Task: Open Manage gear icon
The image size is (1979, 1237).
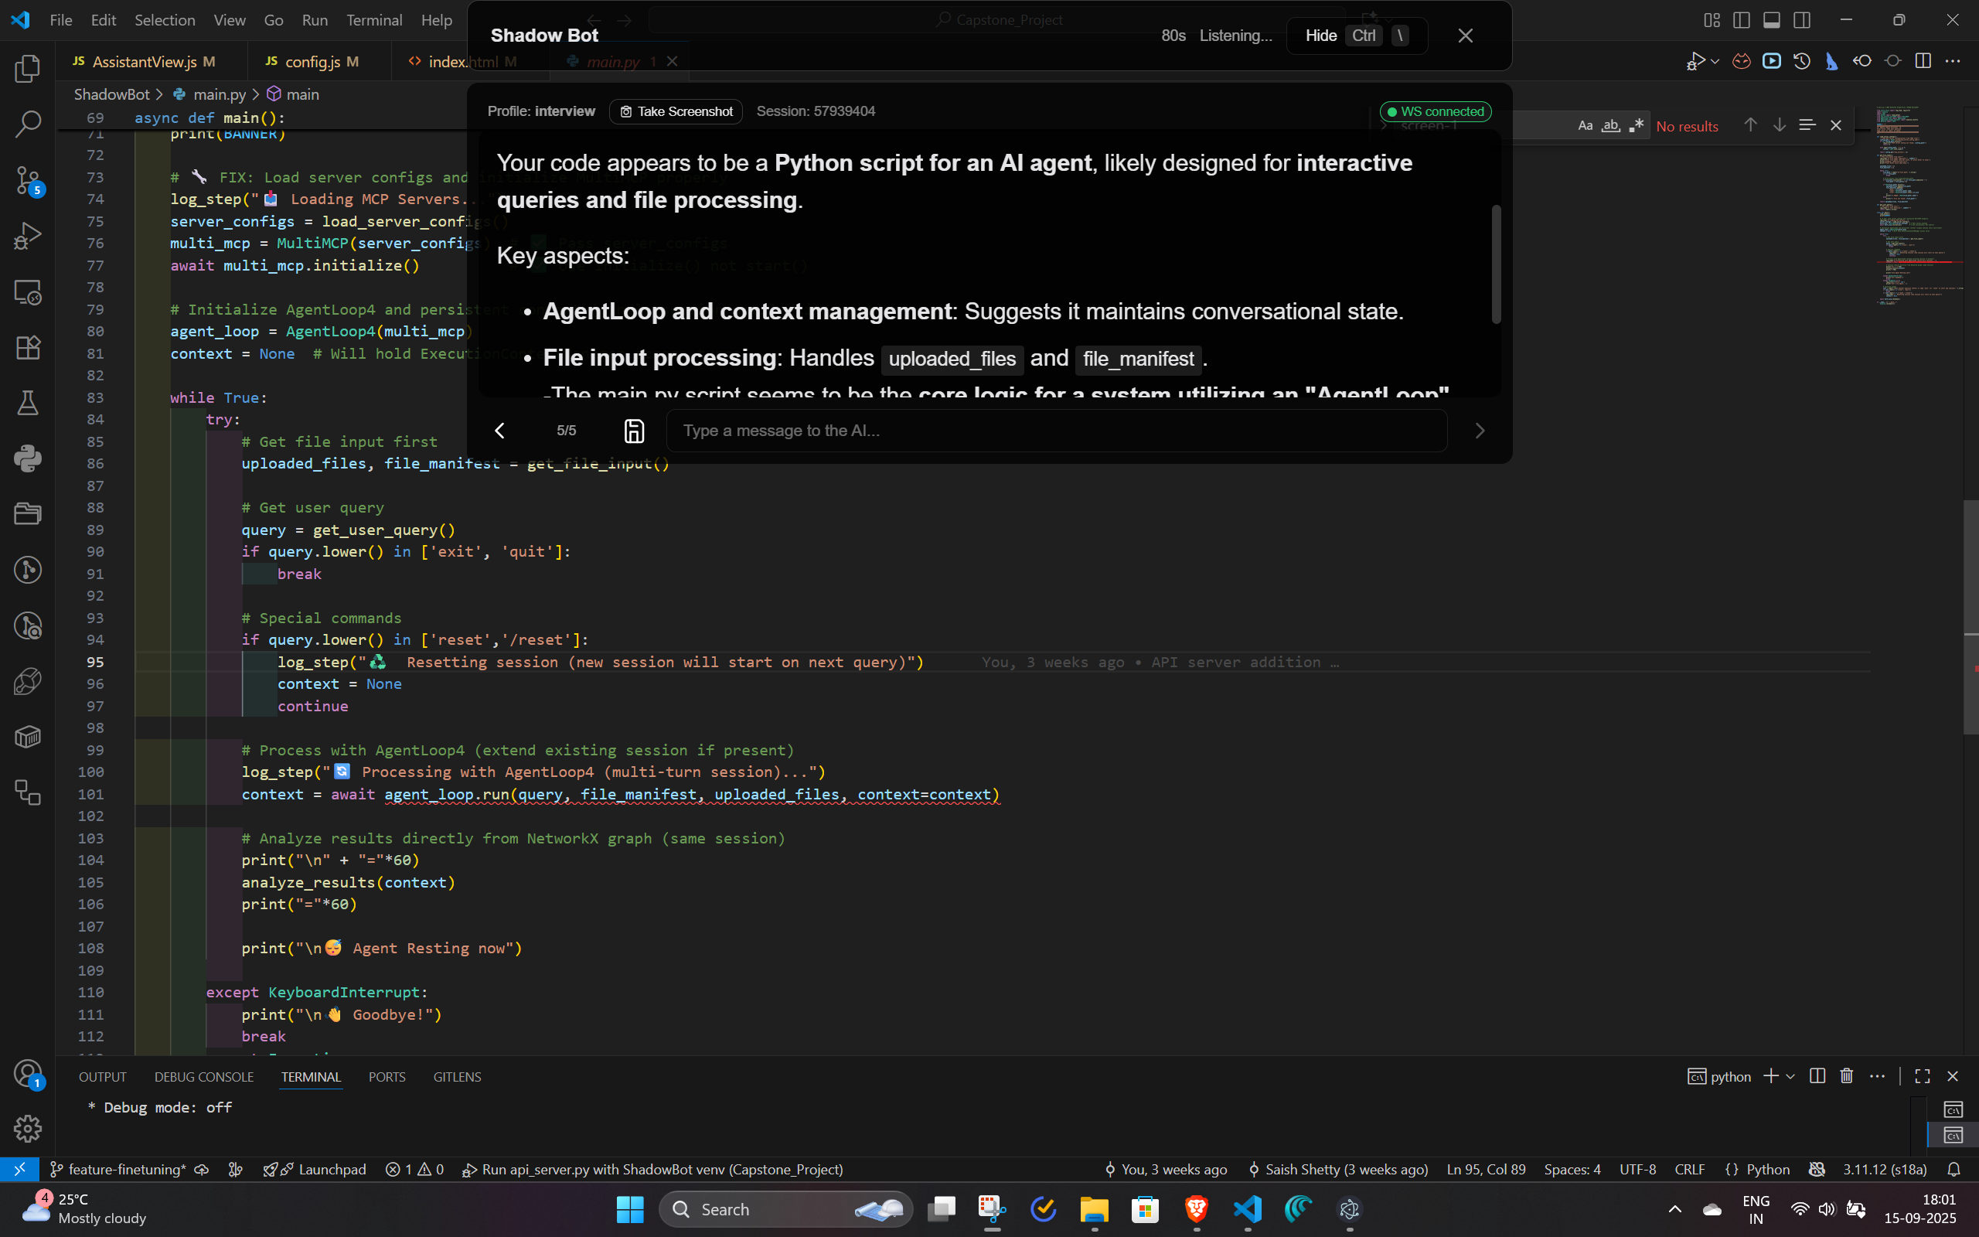Action: (28, 1128)
